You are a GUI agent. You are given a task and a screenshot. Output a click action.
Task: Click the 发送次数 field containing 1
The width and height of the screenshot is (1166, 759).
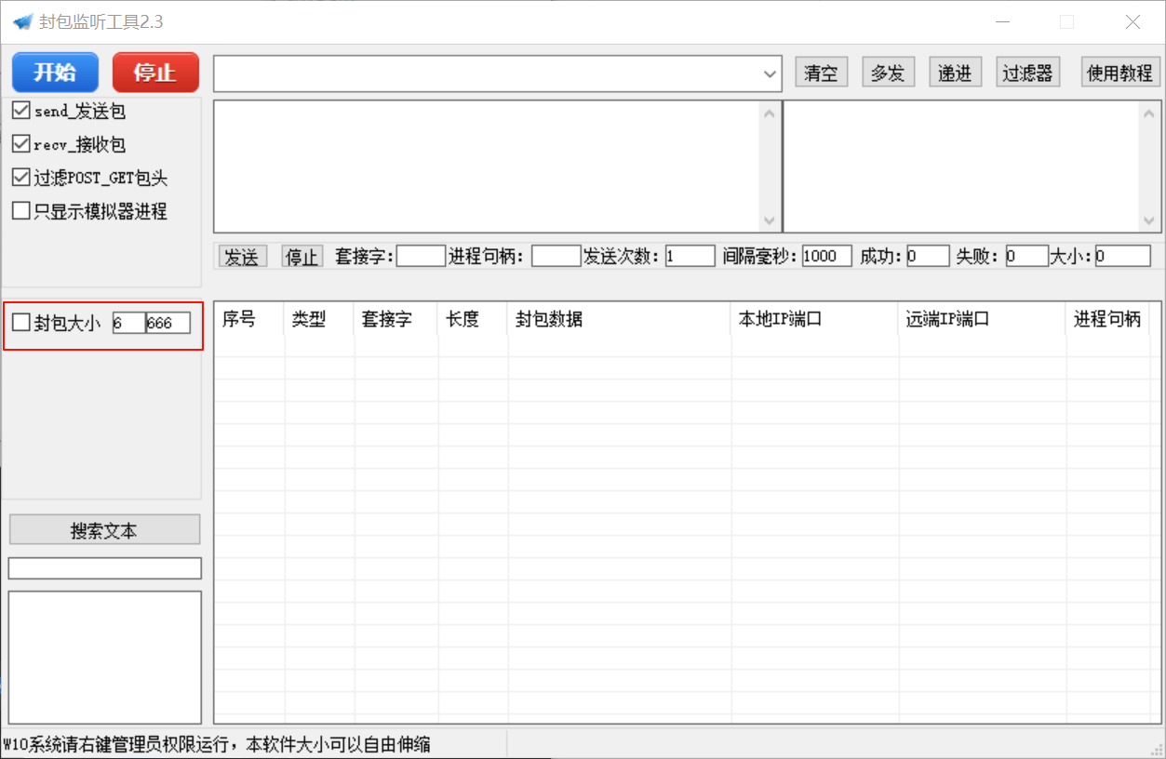click(x=690, y=256)
